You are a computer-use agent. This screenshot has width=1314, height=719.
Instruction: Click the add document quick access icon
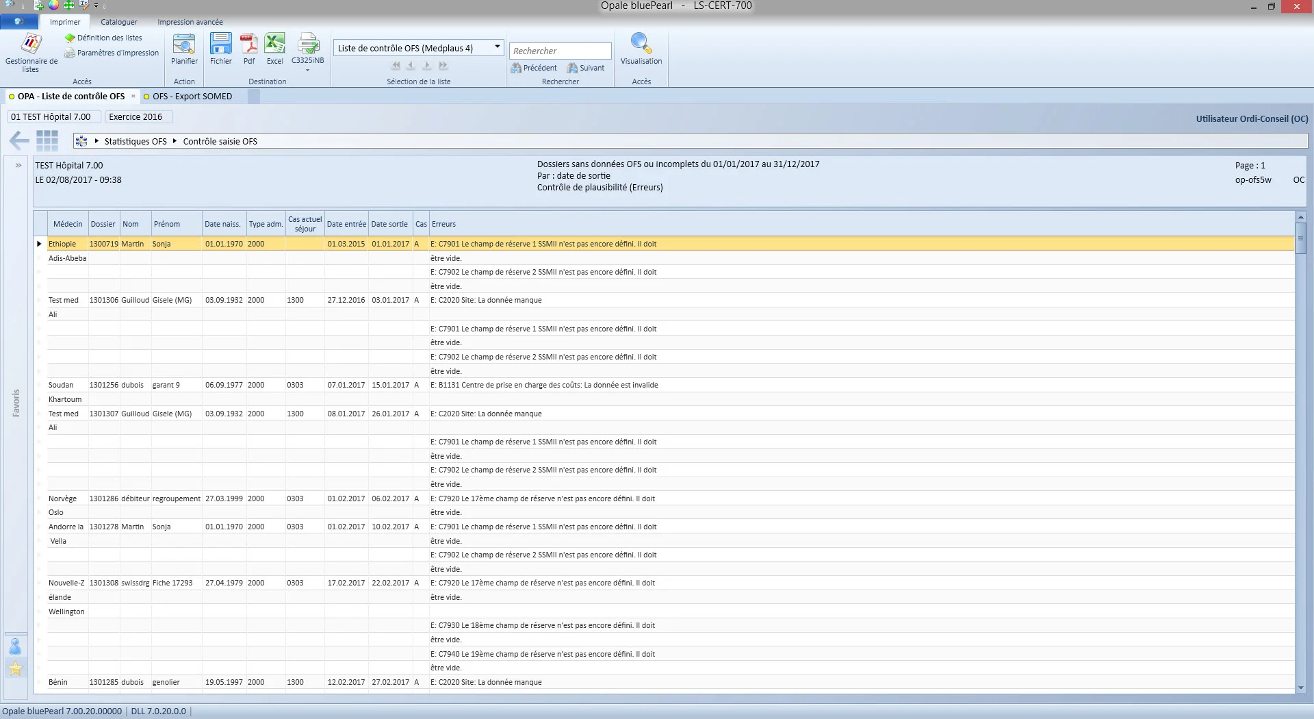click(39, 5)
